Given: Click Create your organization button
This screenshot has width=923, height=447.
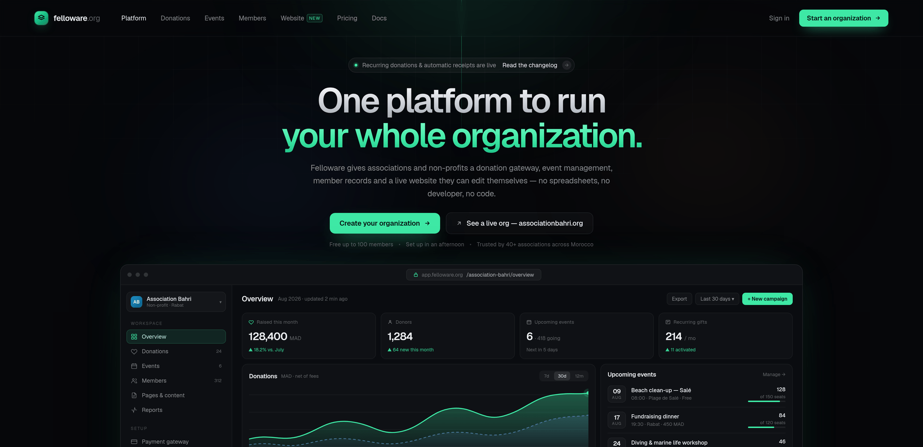Looking at the screenshot, I should coord(385,223).
